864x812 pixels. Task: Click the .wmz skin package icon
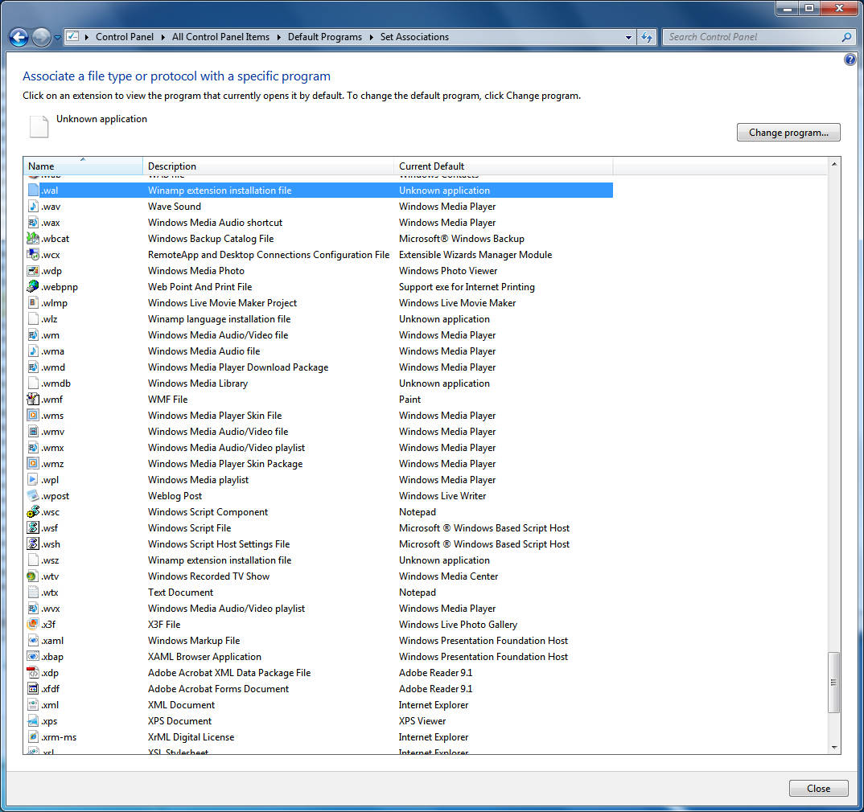pyautogui.click(x=33, y=464)
